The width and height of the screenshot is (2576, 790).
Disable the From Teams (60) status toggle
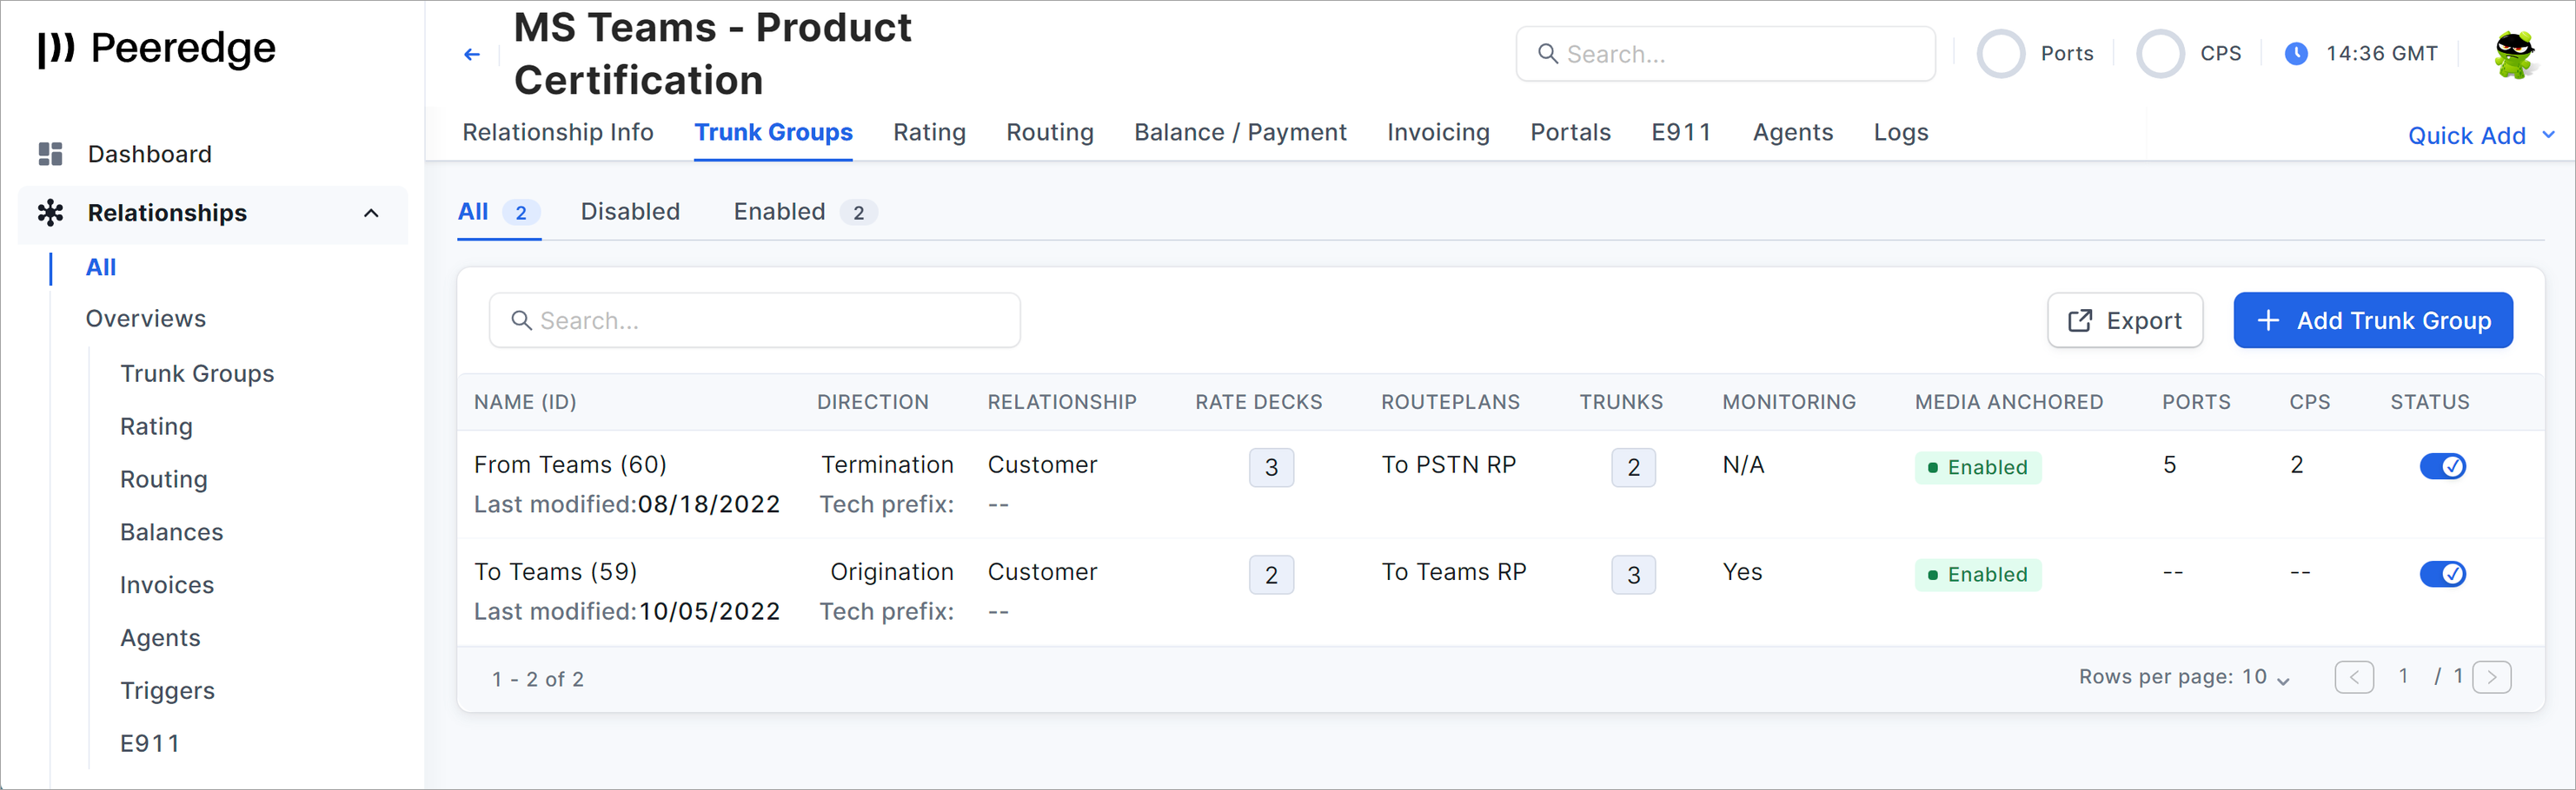pos(2442,466)
